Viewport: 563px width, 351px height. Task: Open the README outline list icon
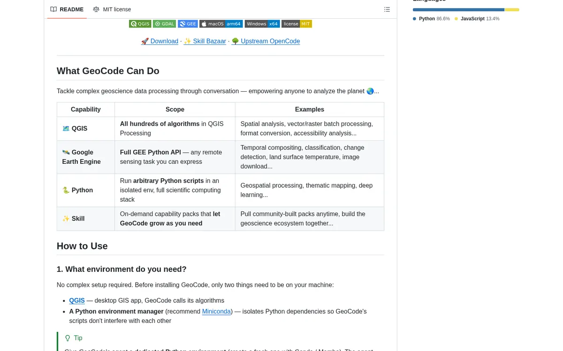point(387,9)
